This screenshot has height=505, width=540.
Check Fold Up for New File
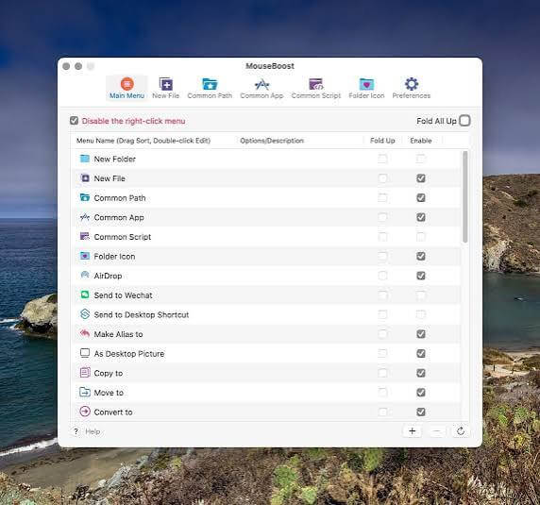[382, 178]
